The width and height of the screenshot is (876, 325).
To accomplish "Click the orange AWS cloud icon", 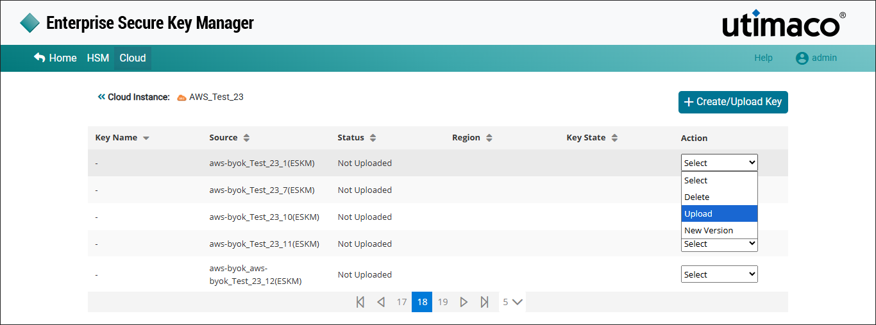I will pyautogui.click(x=181, y=97).
